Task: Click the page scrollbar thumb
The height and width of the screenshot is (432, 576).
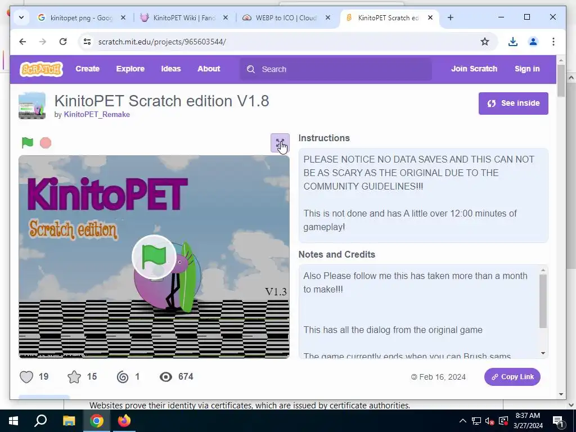Action: [x=561, y=81]
